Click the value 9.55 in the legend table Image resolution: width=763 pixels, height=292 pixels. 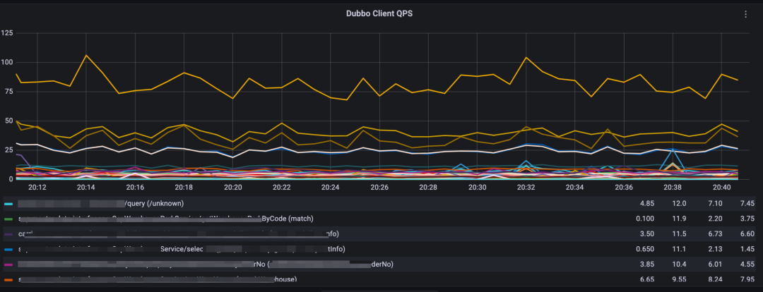[x=680, y=279]
